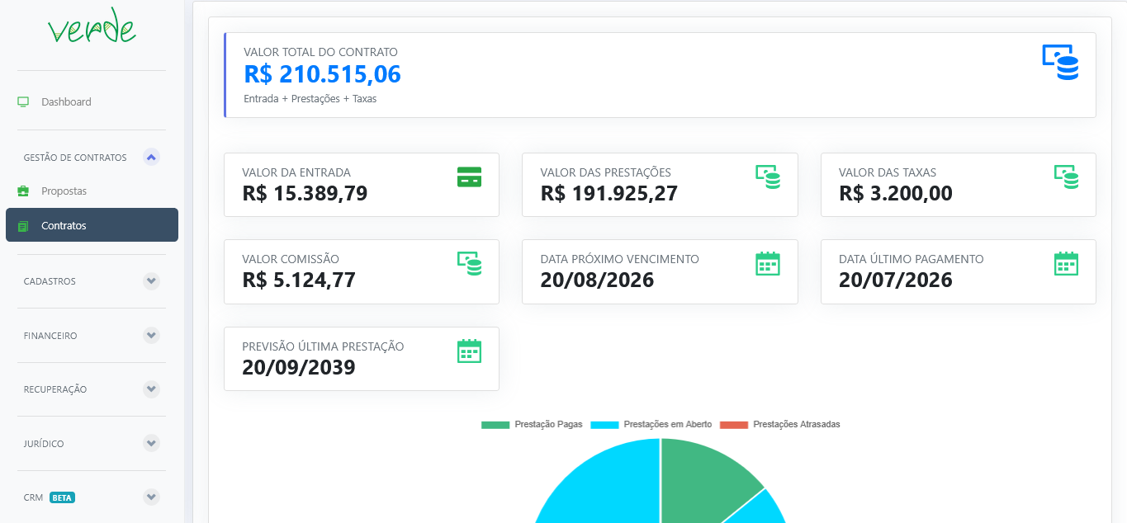Expand the Jurídico section chevron
The height and width of the screenshot is (523, 1127).
click(151, 444)
